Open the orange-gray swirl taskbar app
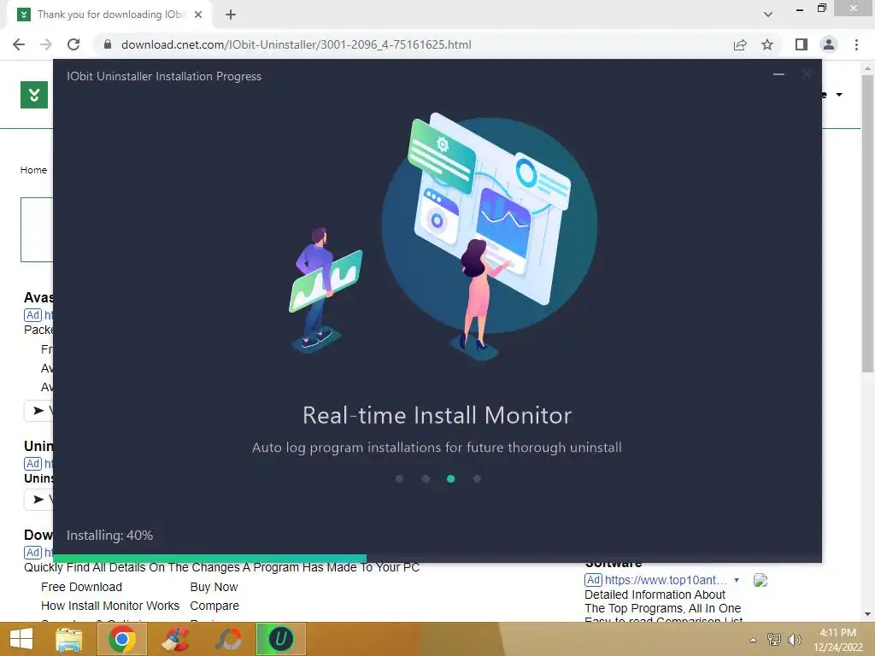875x656 pixels. click(228, 639)
